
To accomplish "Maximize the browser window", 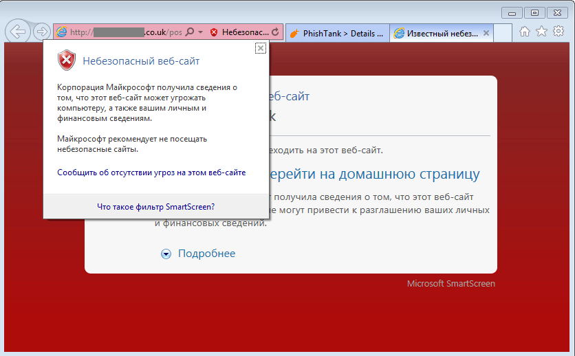I will pos(534,12).
